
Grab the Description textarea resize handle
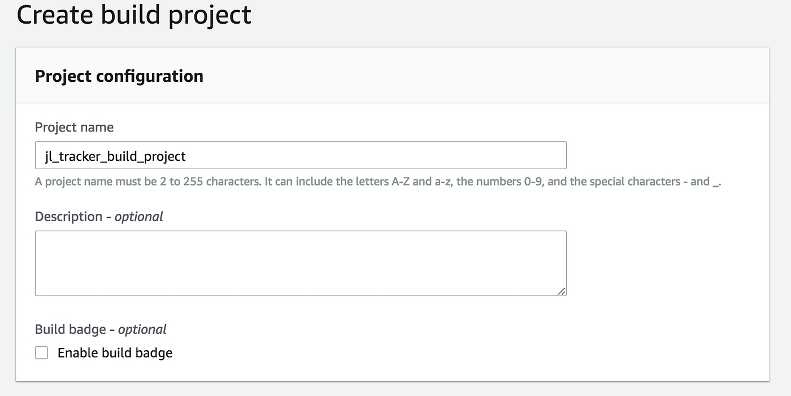click(561, 291)
